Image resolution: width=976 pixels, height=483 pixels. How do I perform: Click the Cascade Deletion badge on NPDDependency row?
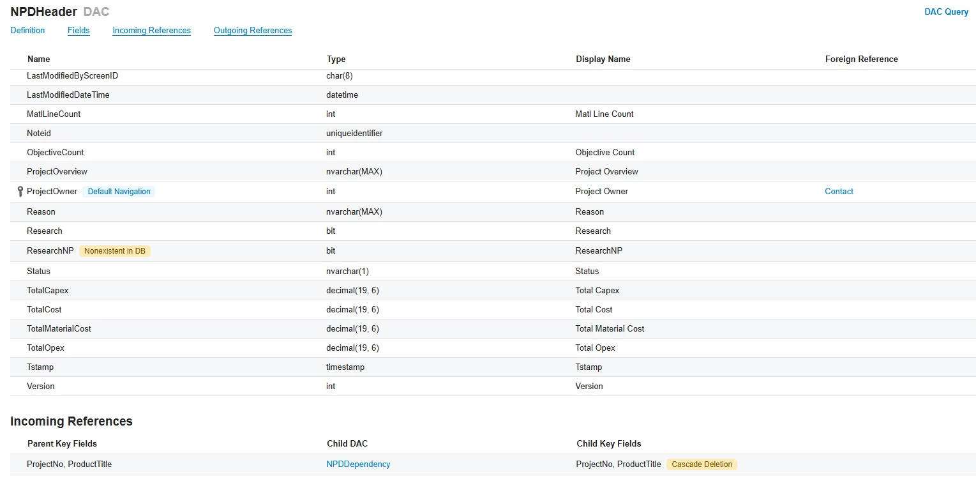701,464
